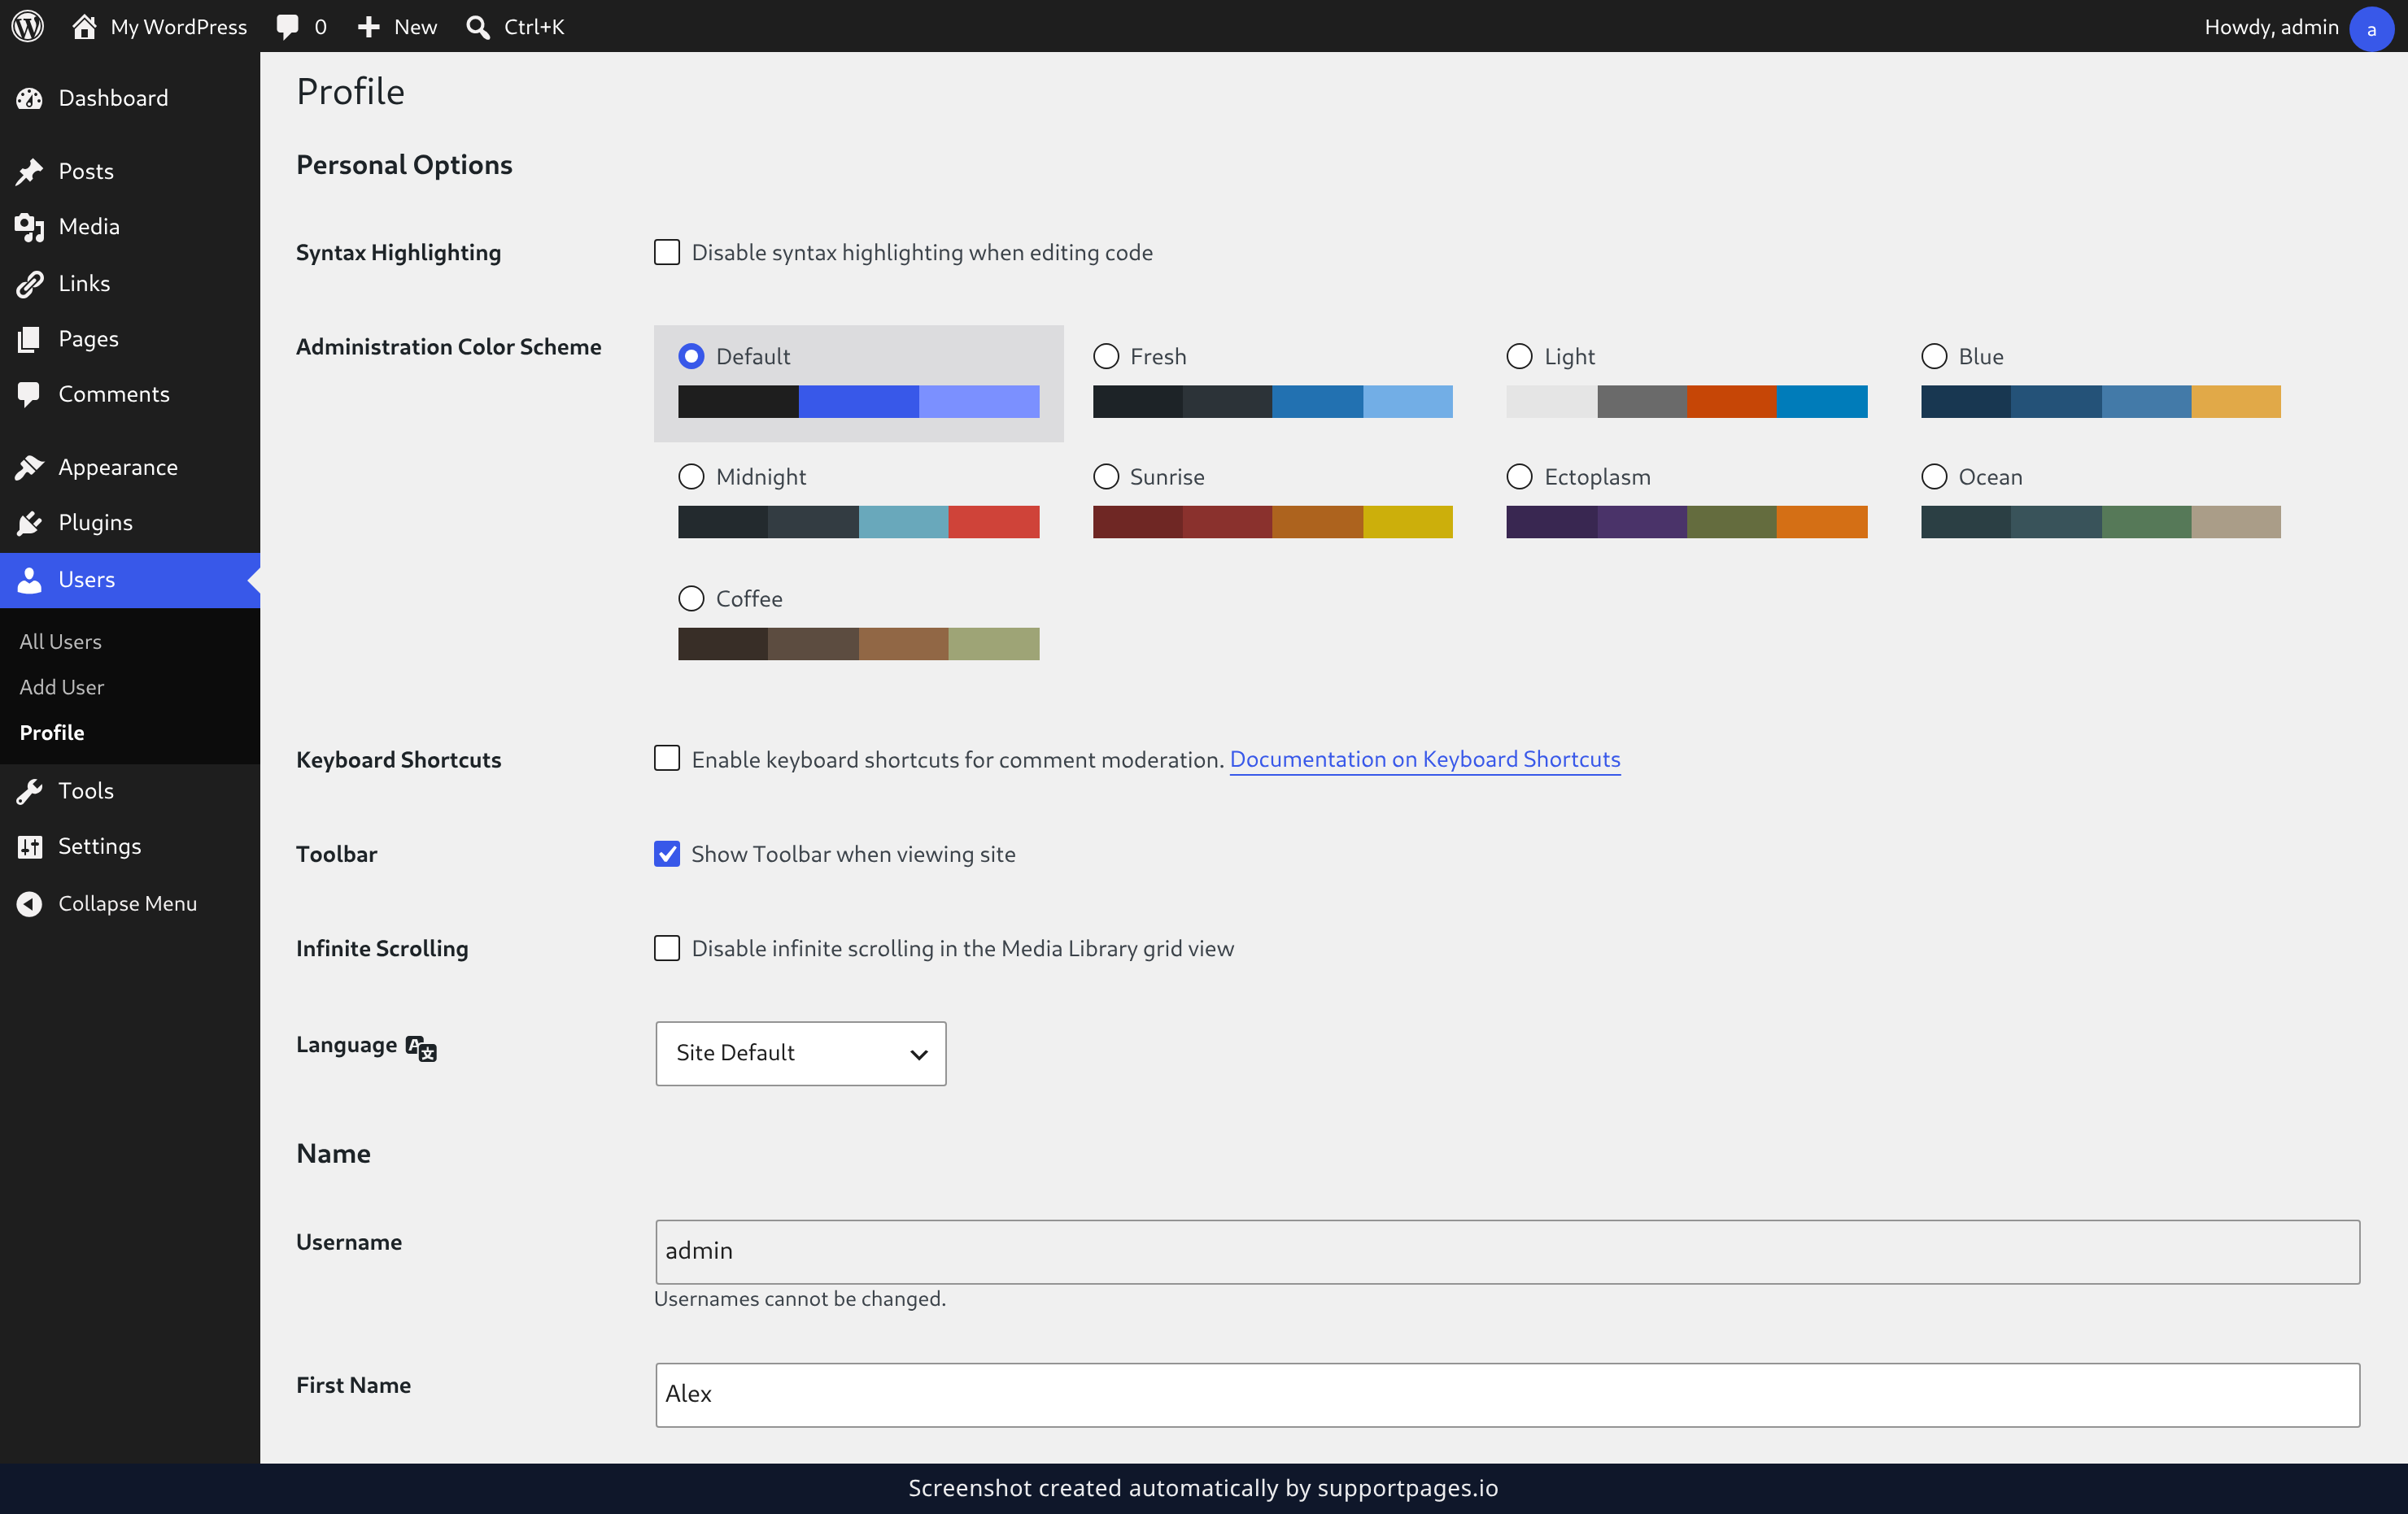Click the Ectoplasm palette color strip
2408x1514 pixels.
tap(1686, 522)
